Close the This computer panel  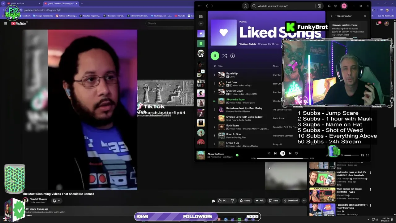365,16
